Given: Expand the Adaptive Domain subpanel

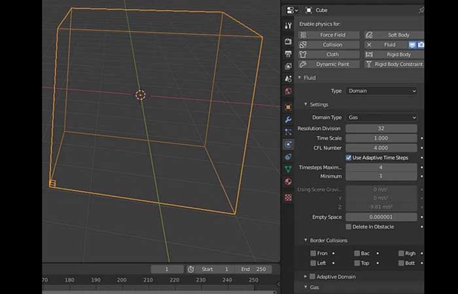Looking at the screenshot, I should pos(306,276).
